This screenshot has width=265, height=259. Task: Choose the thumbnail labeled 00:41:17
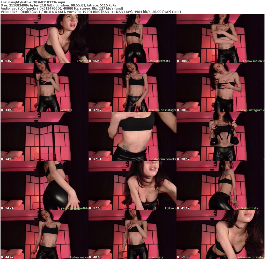pos(220,185)
